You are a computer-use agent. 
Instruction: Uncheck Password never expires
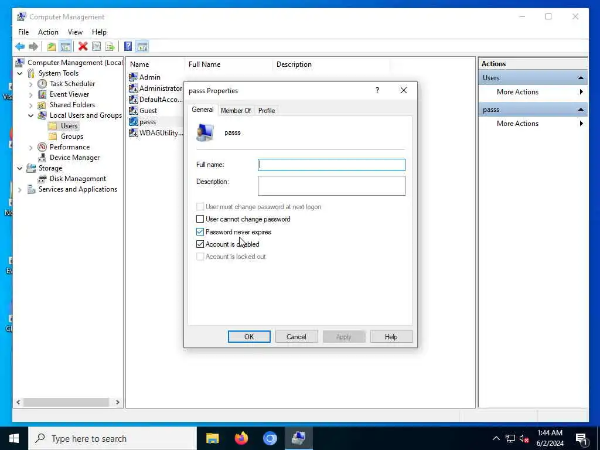click(200, 232)
